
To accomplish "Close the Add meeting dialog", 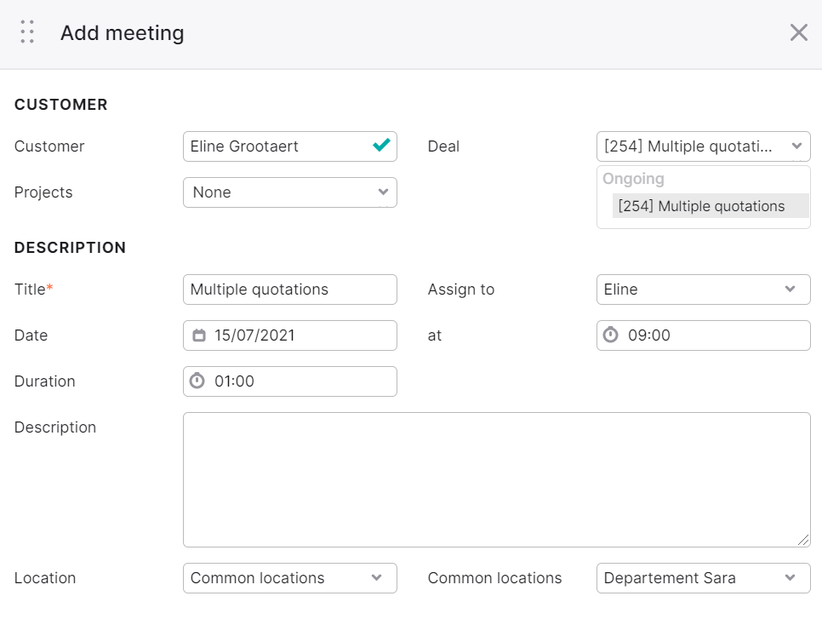I will pos(798,32).
